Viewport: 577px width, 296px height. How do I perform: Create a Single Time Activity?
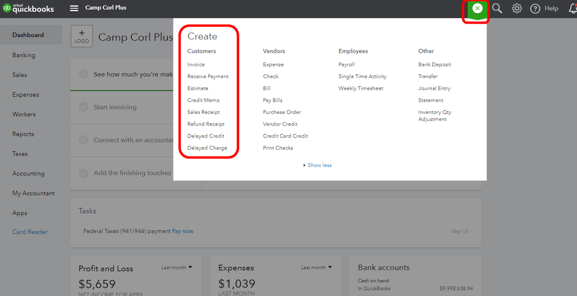click(363, 76)
